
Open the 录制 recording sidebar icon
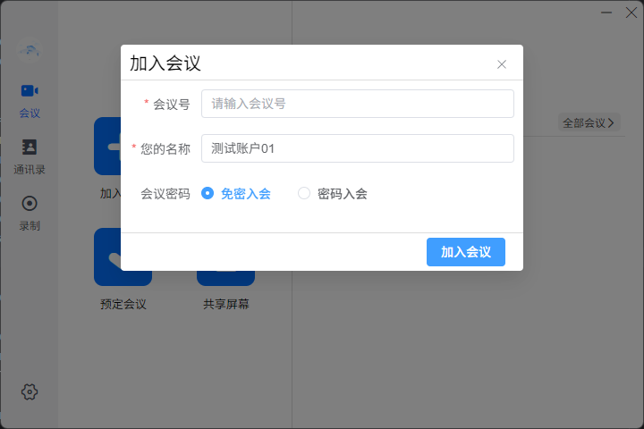30,204
